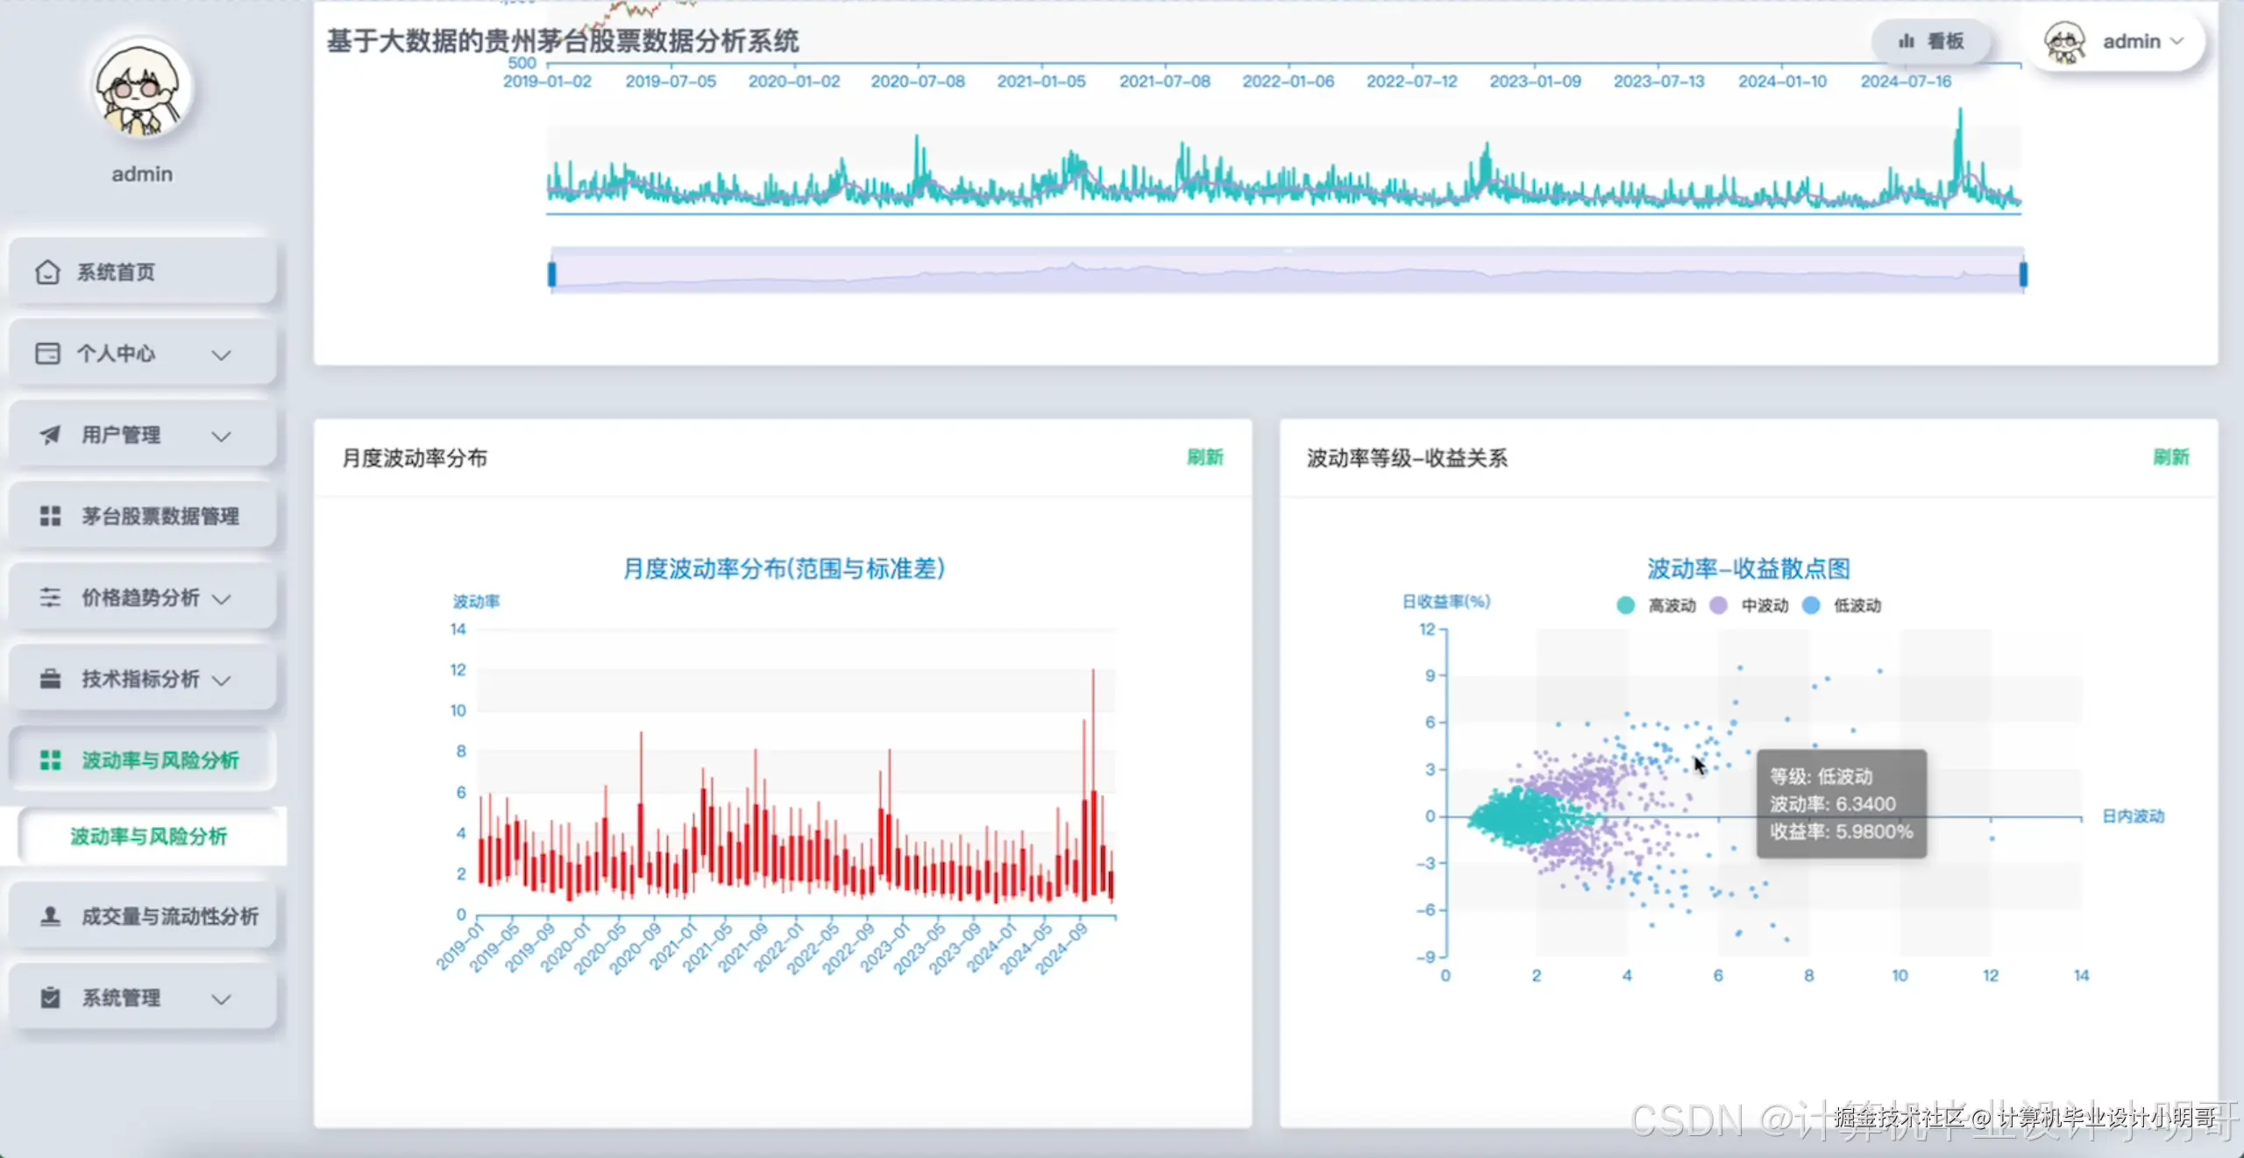This screenshot has height=1158, width=2244.
Task: Refresh the 波动率等级-收益关系 chart
Action: pyautogui.click(x=2171, y=457)
